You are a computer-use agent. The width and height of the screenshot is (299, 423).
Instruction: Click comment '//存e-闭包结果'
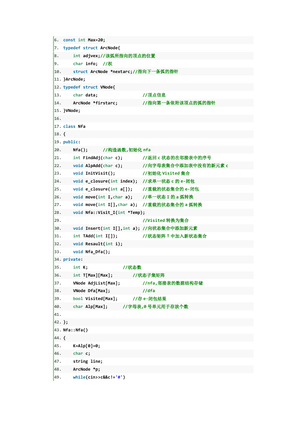coord(149,299)
